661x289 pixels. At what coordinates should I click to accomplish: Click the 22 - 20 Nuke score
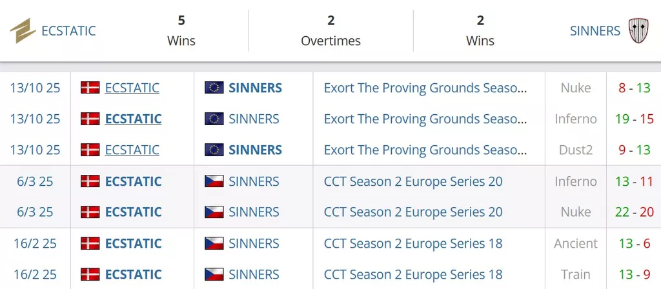tap(635, 212)
